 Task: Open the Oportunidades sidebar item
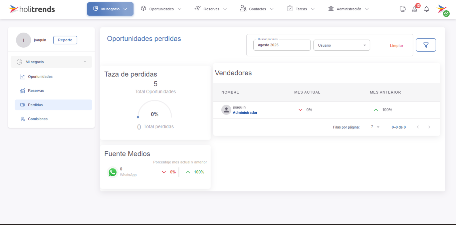pyautogui.click(x=53, y=77)
